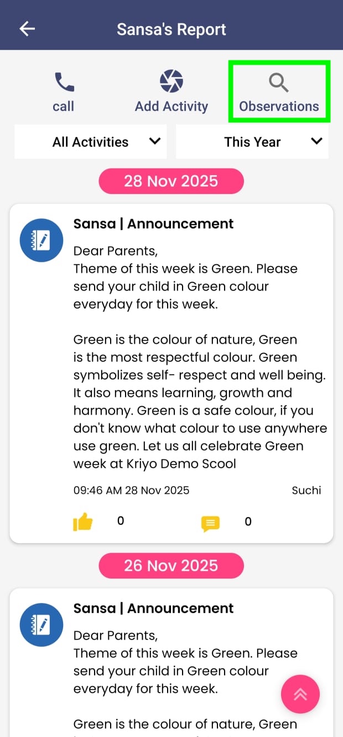Open Add Activity shutter icon

tap(171, 81)
